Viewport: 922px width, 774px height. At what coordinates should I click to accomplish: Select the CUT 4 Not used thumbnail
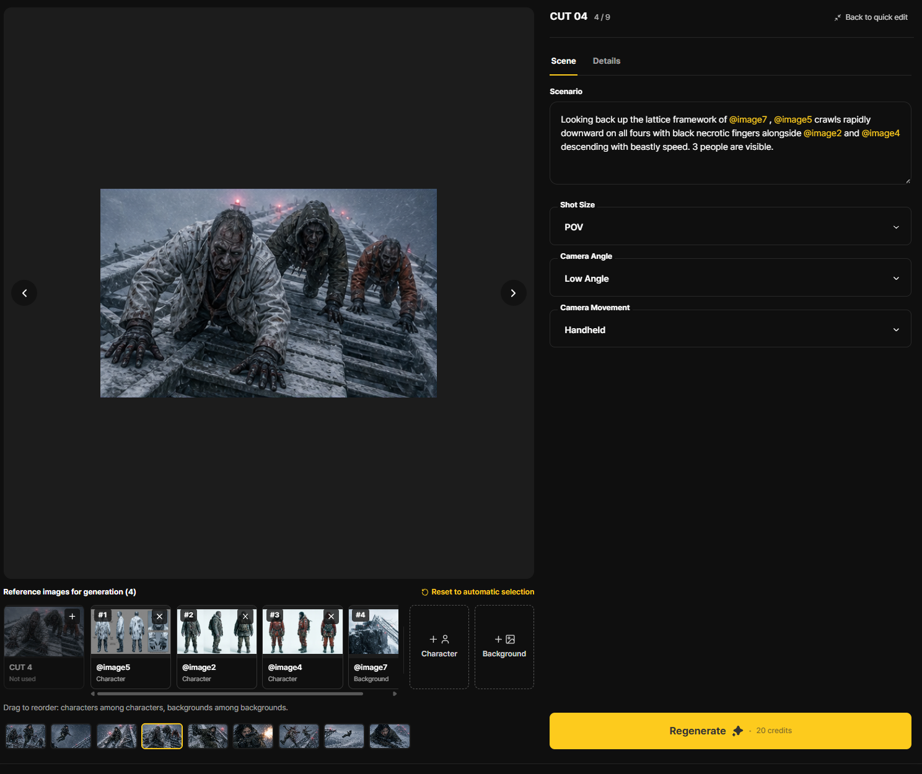(x=43, y=646)
